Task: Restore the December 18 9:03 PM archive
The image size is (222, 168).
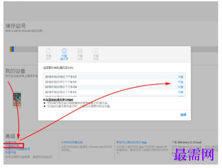Action: click(181, 77)
